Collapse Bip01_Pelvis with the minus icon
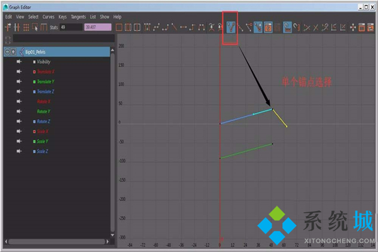 (x=8, y=52)
